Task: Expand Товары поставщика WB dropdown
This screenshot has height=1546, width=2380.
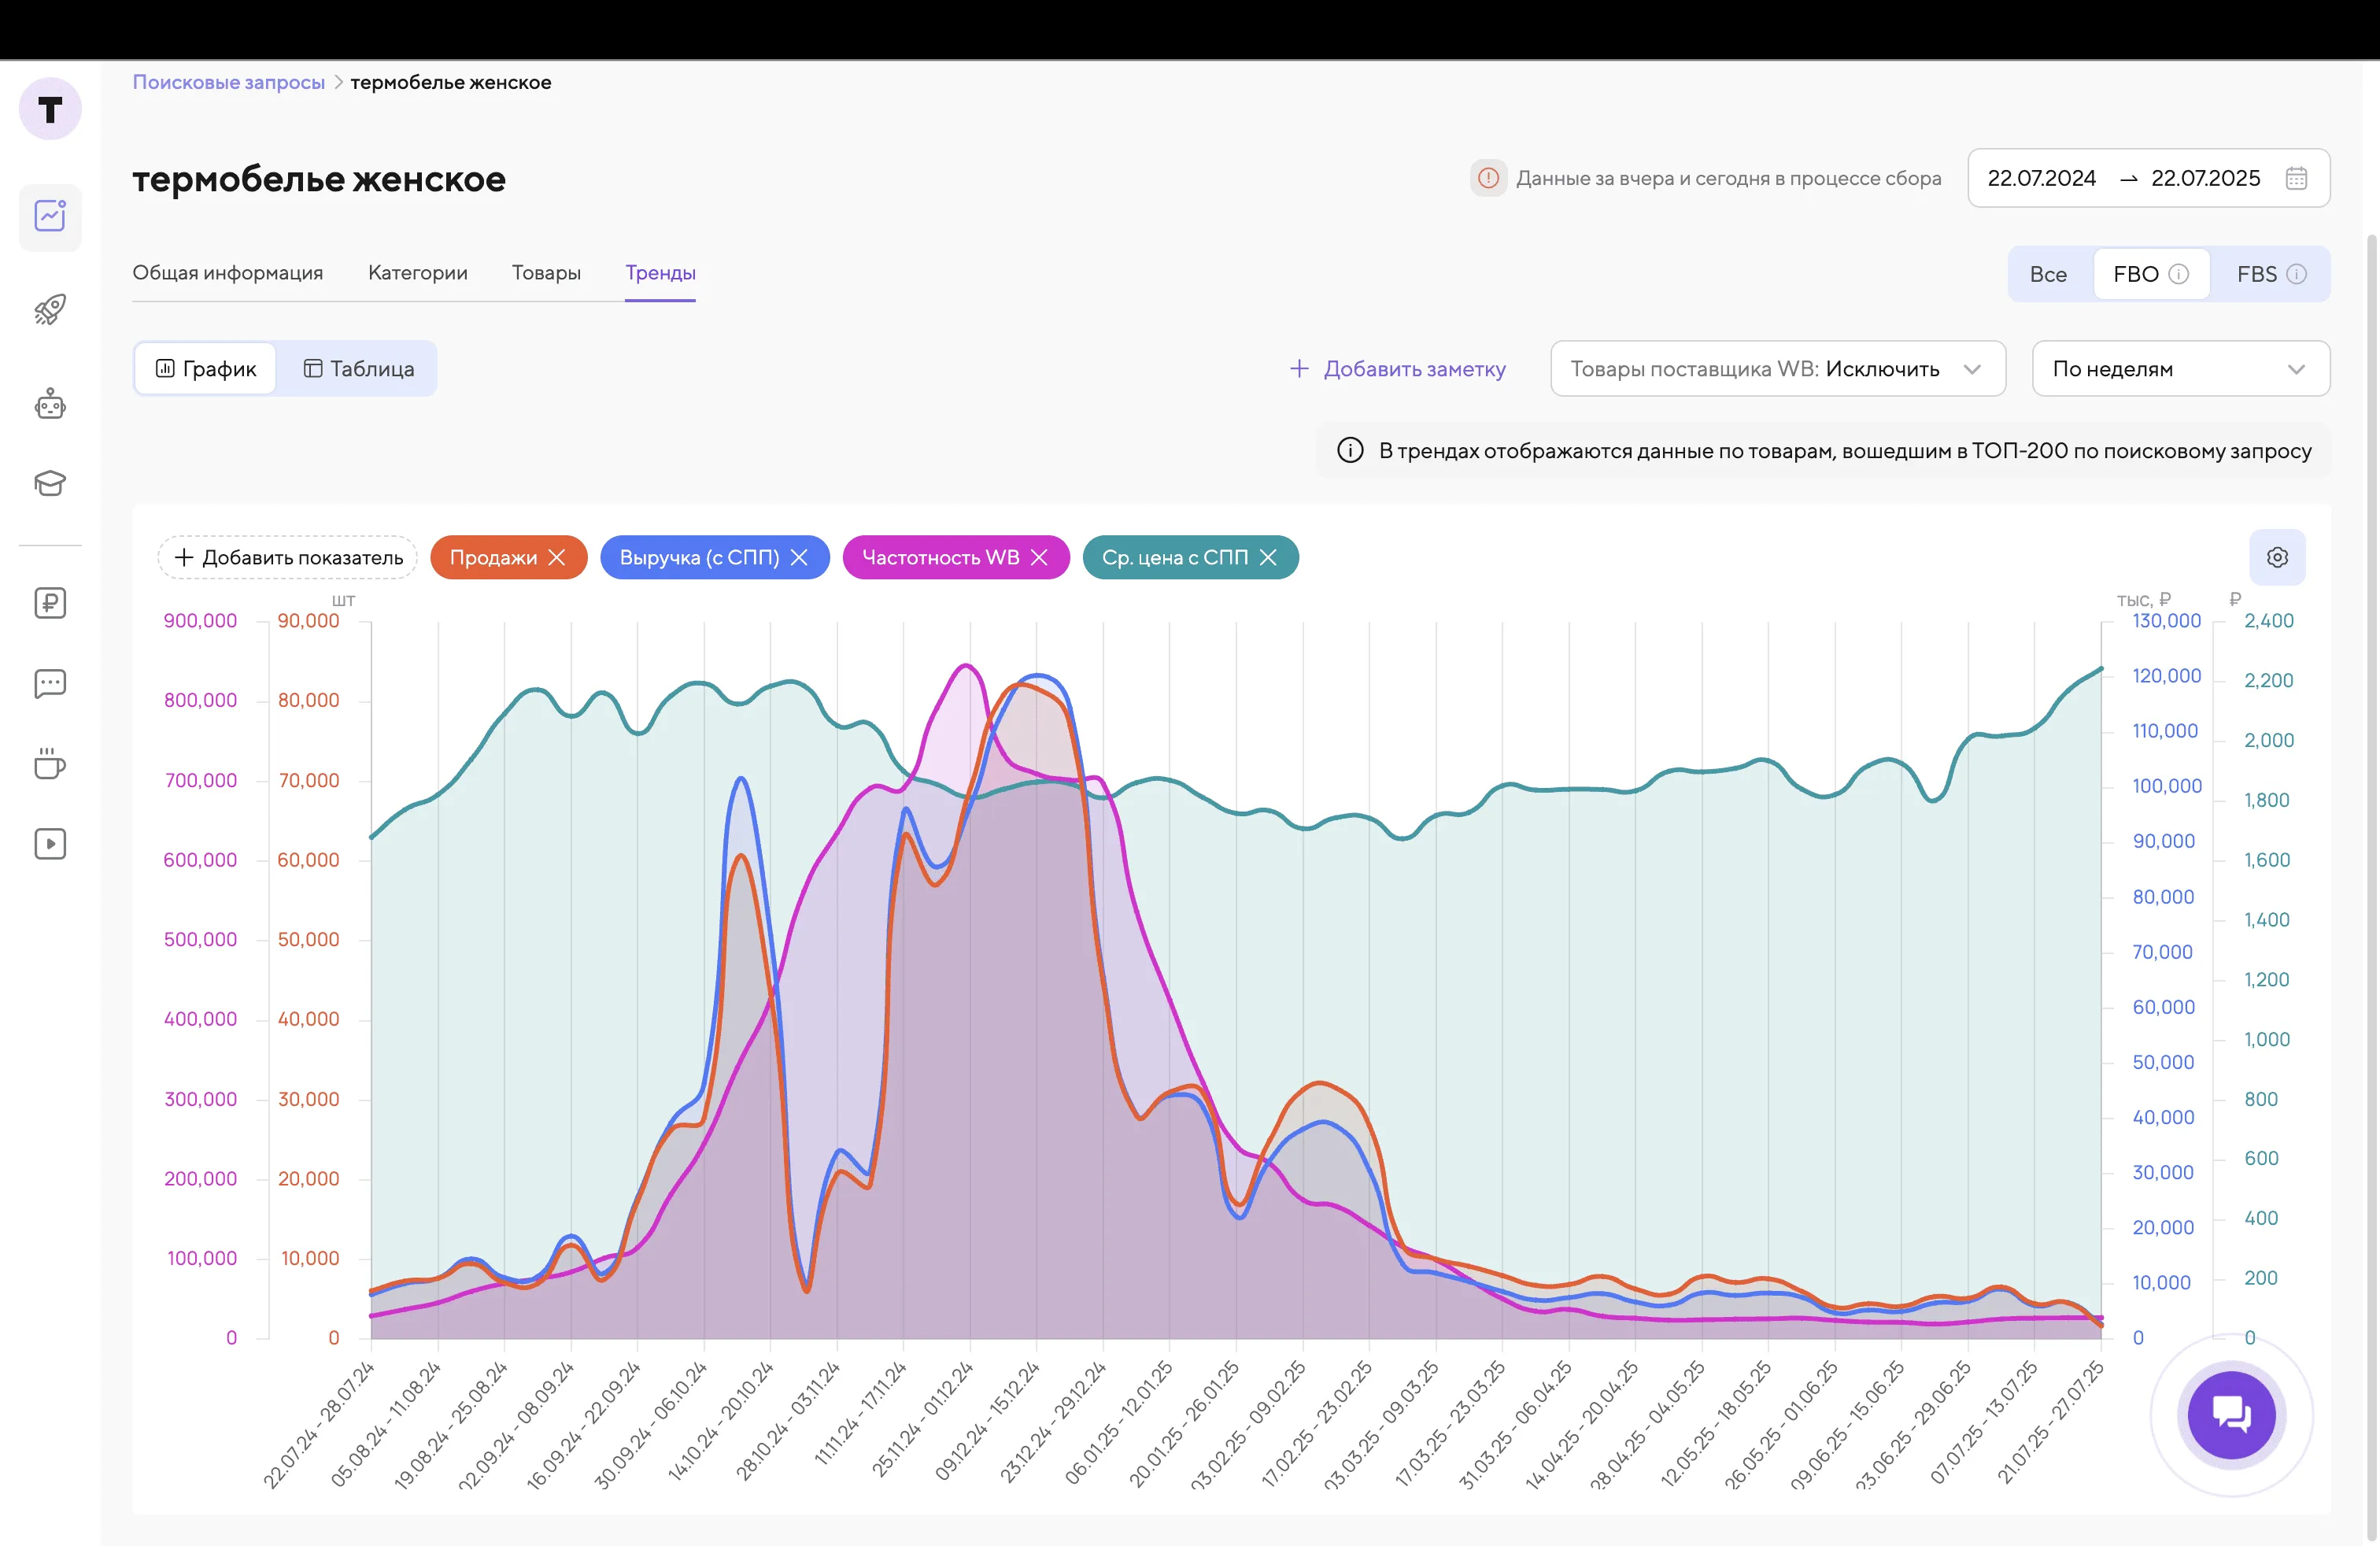Action: (1777, 369)
